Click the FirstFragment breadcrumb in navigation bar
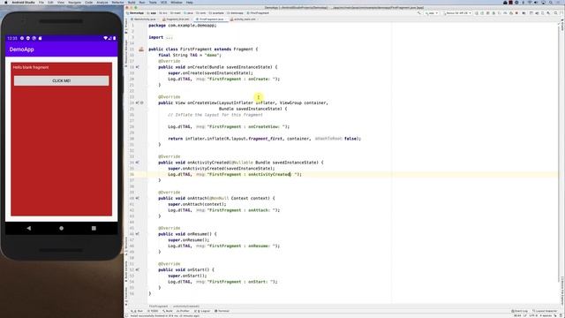 pyautogui.click(x=259, y=13)
